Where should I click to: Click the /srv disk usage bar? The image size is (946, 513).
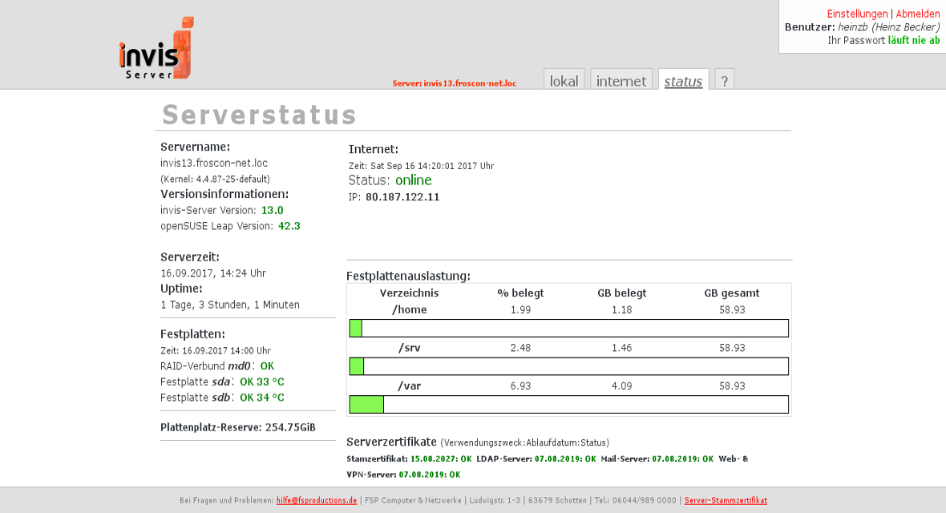pyautogui.click(x=569, y=366)
